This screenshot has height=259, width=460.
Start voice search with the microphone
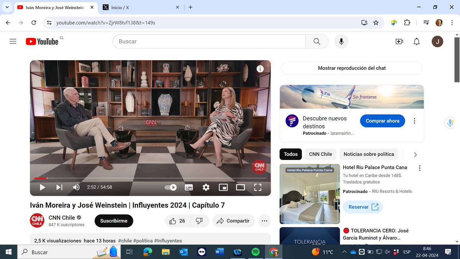[341, 41]
